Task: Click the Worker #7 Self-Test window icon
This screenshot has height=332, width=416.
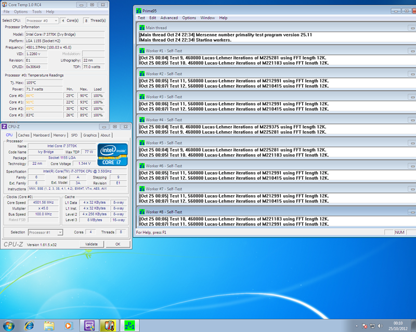Action: (x=142, y=189)
